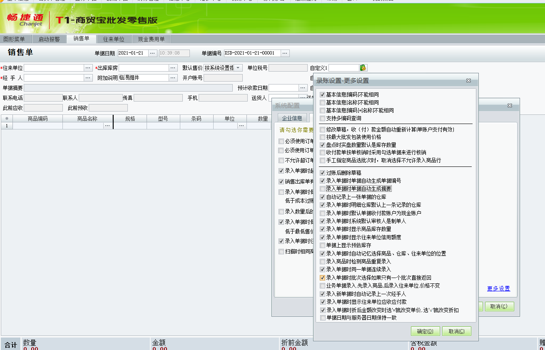Click the ellipsis button beside 单据编号
The image size is (545, 350).
point(285,53)
